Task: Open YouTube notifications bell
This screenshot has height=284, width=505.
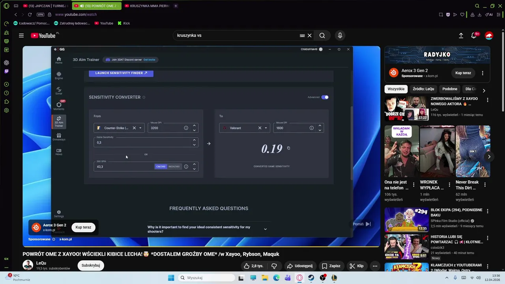Action: point(474,35)
